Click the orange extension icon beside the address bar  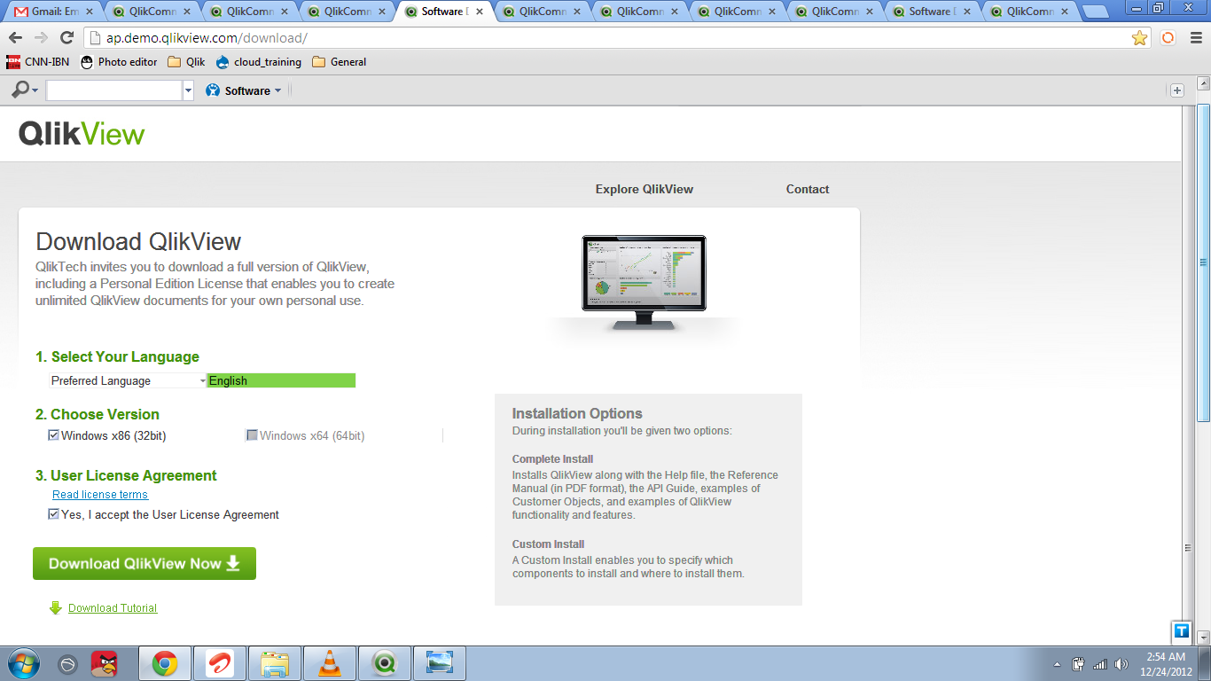point(1168,38)
